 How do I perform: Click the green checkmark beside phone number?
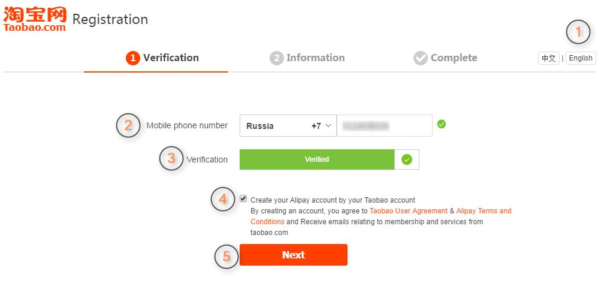coord(442,124)
